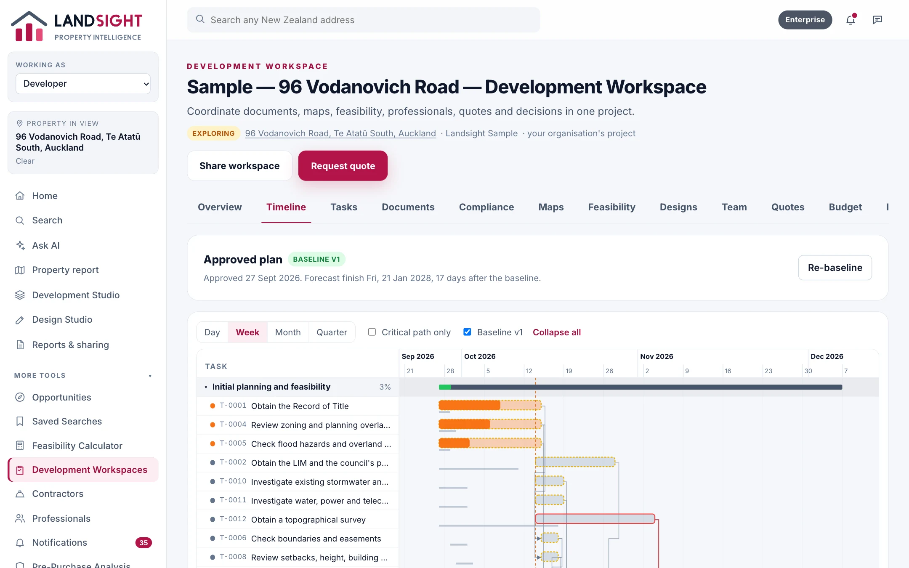
Task: Open Feasibility Calculator item
Action: tap(83, 446)
